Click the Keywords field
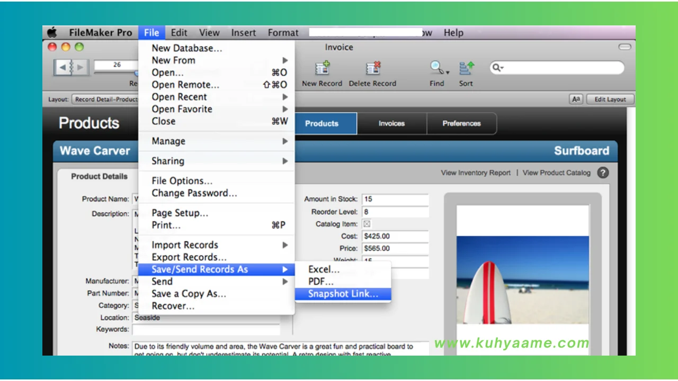The width and height of the screenshot is (678, 381). click(x=206, y=330)
